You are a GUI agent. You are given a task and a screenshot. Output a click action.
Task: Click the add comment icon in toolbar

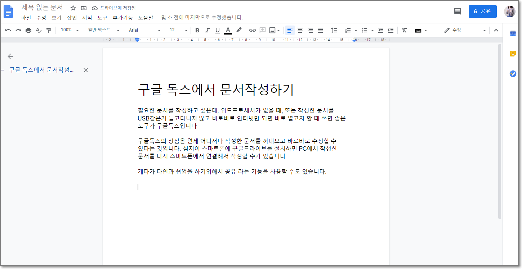pos(263,30)
